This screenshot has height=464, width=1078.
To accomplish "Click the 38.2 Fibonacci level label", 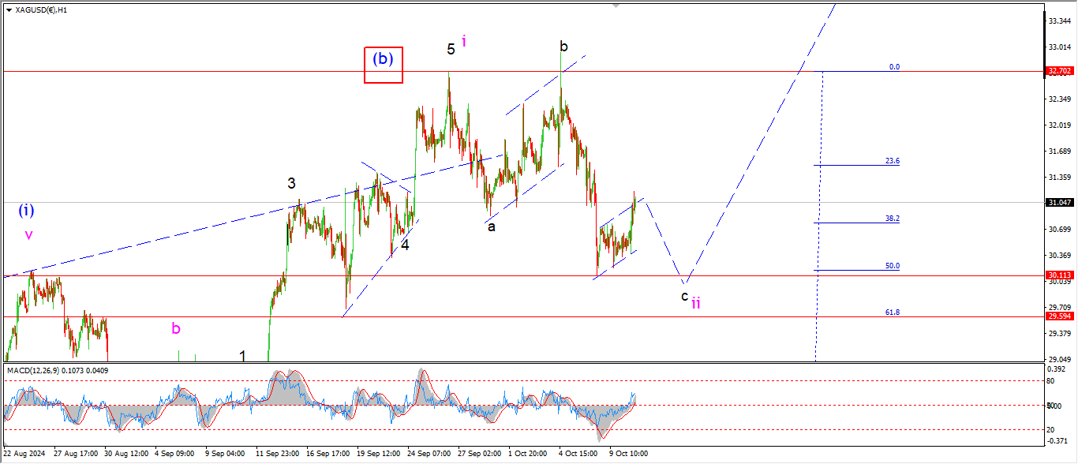I will (892, 219).
